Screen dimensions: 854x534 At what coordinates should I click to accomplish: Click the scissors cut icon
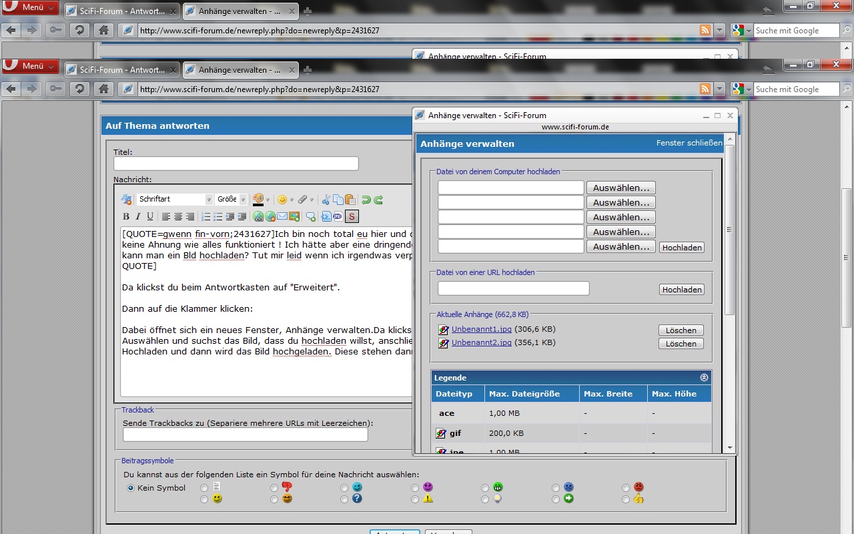pos(326,200)
